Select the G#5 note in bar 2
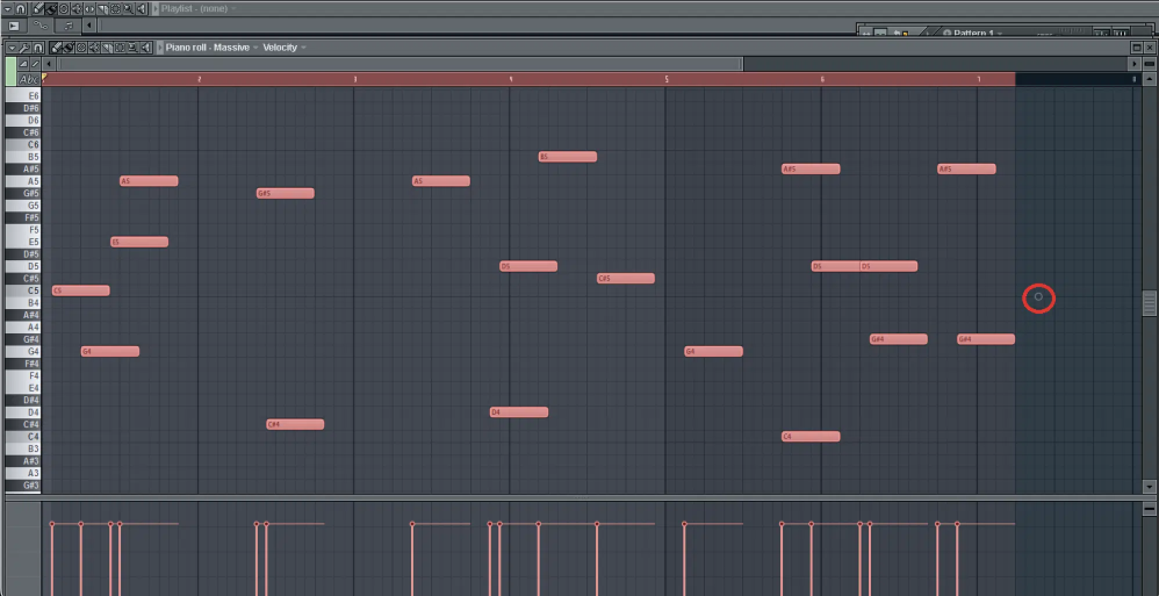Viewport: 1159px width, 596px height. (x=285, y=193)
